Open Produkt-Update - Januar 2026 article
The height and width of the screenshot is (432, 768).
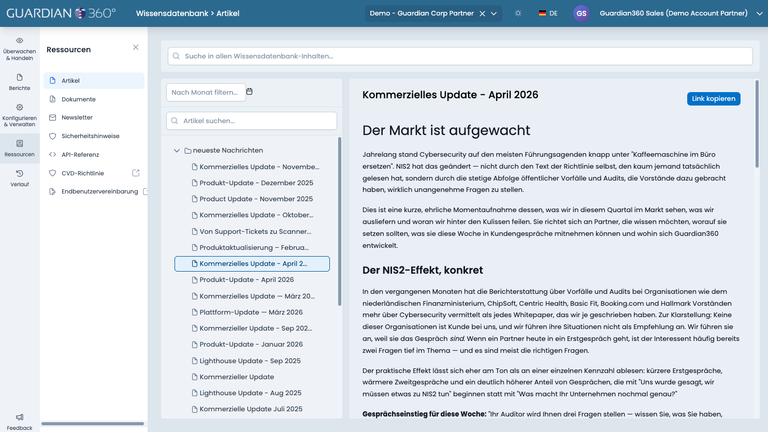tap(252, 344)
